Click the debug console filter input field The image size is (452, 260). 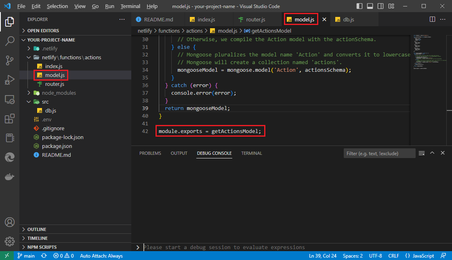coord(379,153)
